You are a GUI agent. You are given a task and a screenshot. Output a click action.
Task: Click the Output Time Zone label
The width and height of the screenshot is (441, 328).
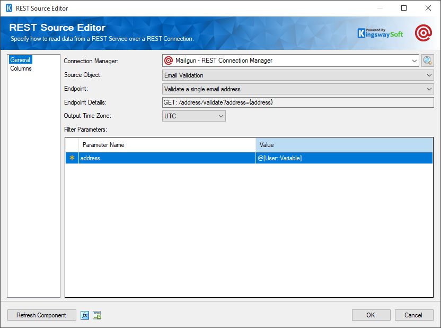87,116
